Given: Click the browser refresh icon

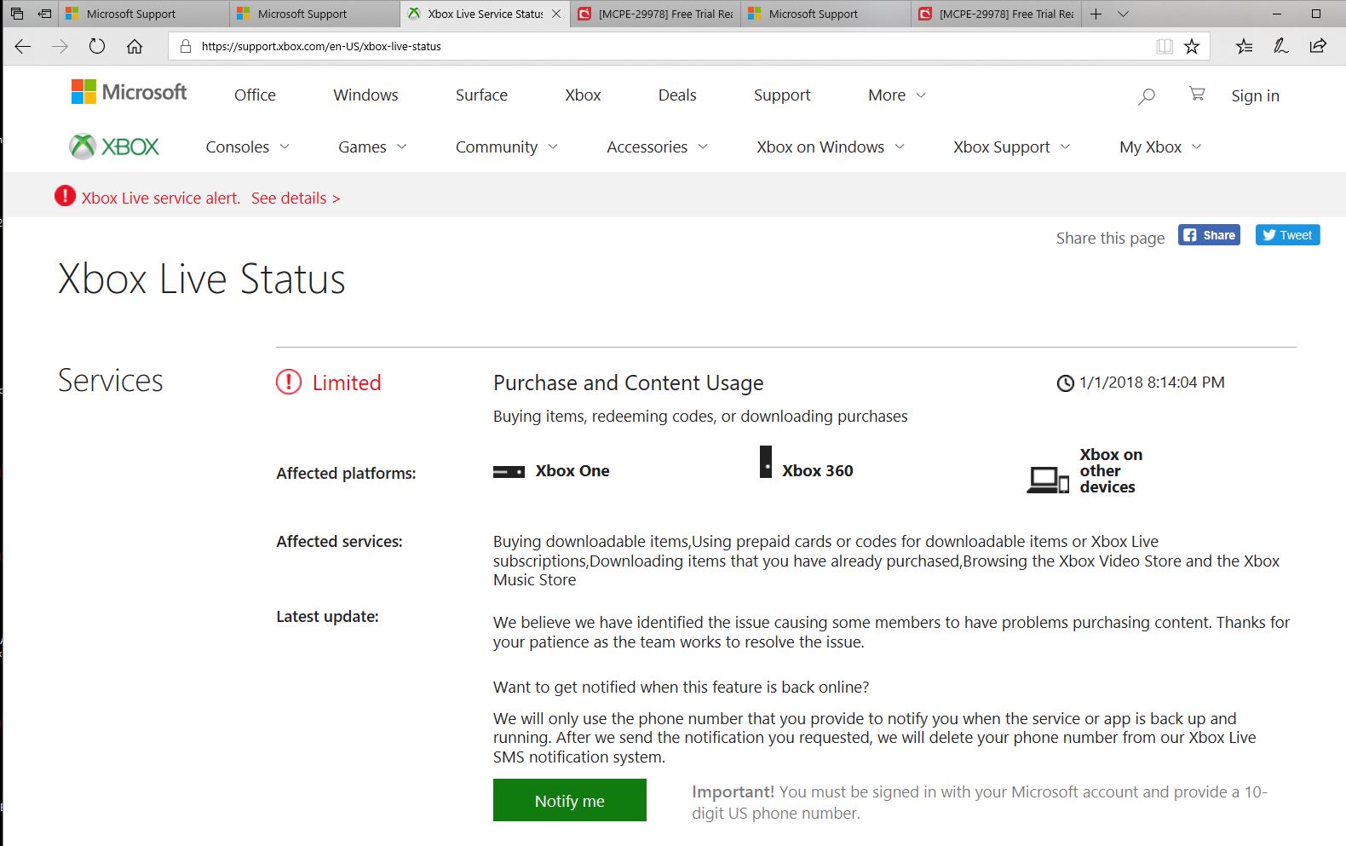Looking at the screenshot, I should [97, 46].
